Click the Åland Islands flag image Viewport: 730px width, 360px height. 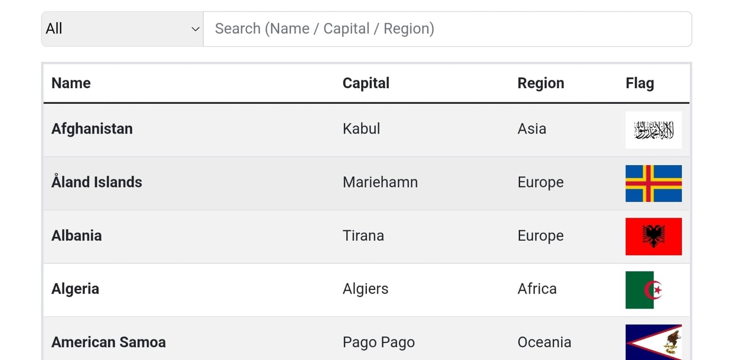[x=653, y=183]
